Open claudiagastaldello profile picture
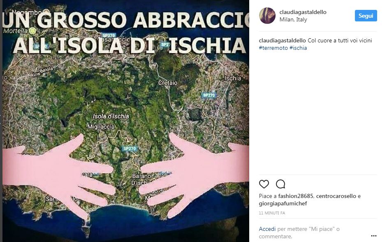The image size is (387, 242). [x=267, y=16]
